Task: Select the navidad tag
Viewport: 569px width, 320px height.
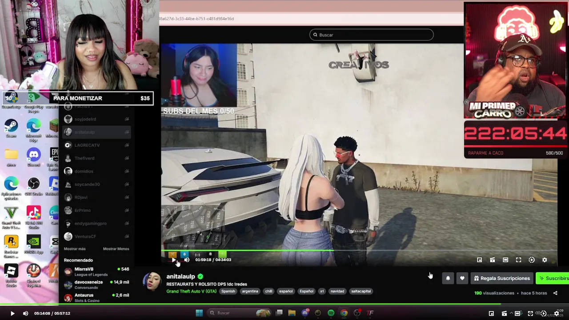Action: click(337, 291)
